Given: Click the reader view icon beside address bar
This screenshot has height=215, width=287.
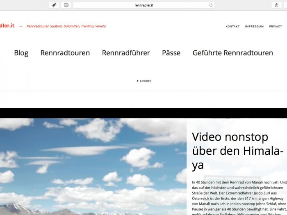Looking at the screenshot, I should click(66, 5).
